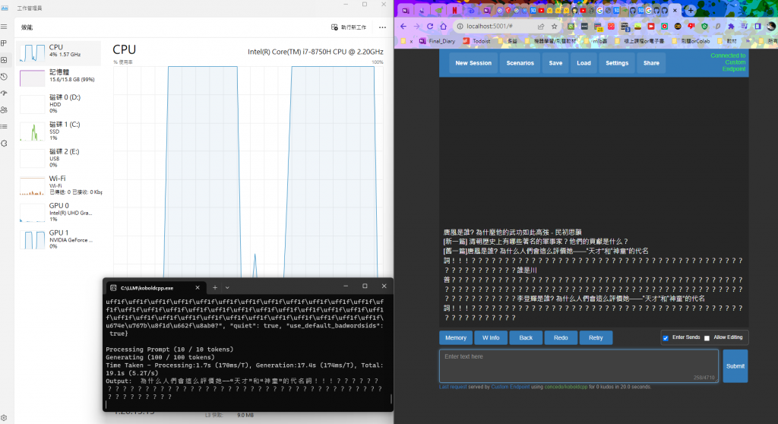Click site info icon in address bar
Image resolution: width=778 pixels, height=424 pixels.
point(460,27)
